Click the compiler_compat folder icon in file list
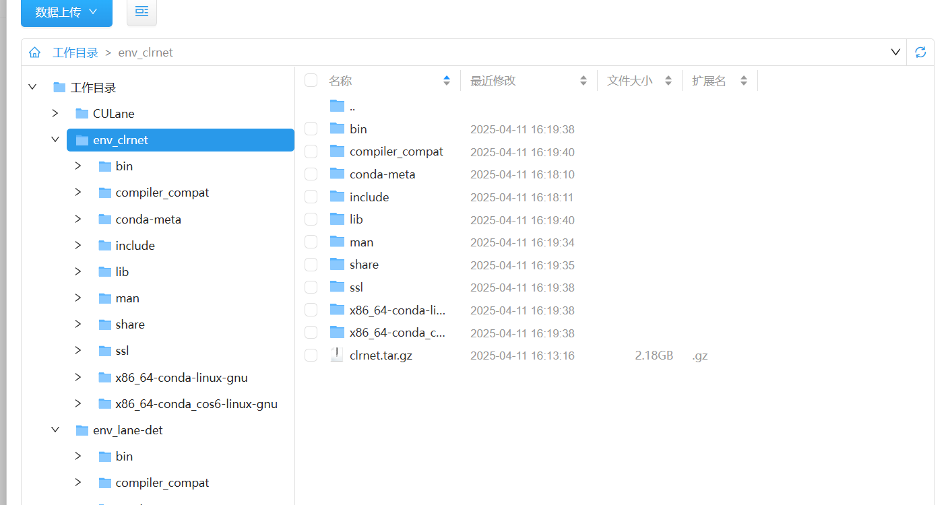The image size is (948, 505). coord(337,151)
